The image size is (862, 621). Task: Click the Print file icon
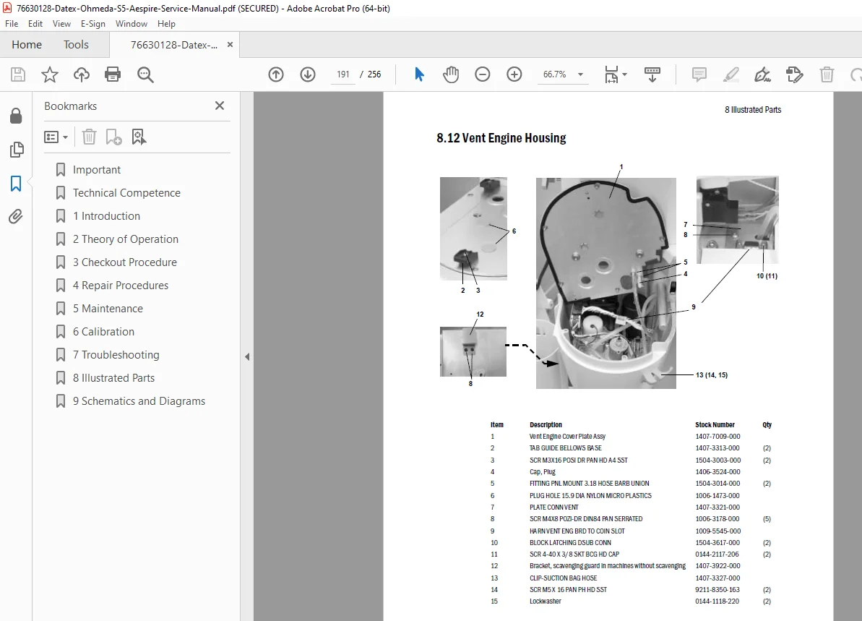pyautogui.click(x=113, y=74)
